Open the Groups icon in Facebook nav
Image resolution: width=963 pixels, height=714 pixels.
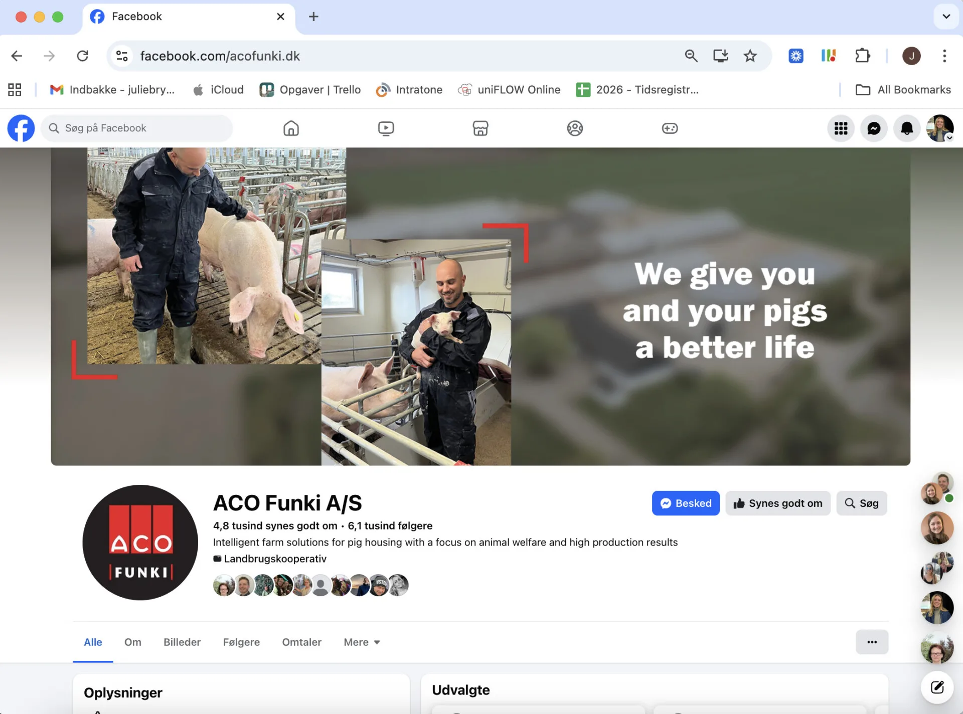pos(575,128)
